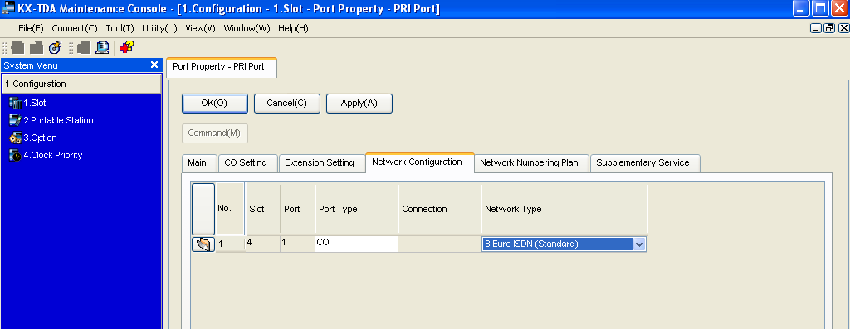Collapse the 1.Configuration menu section
Screen dimensions: 850x329
point(81,84)
